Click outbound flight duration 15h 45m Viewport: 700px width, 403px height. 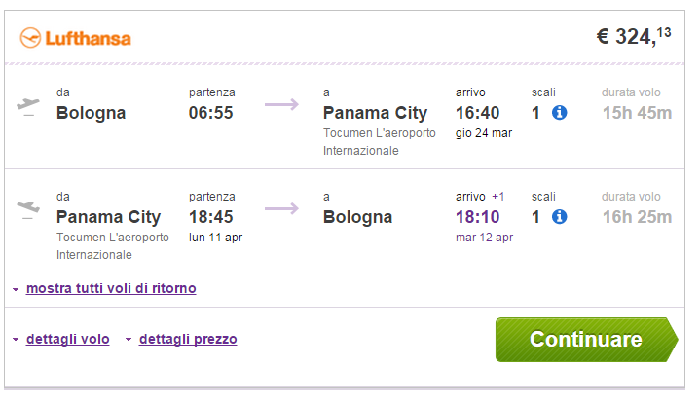point(637,113)
